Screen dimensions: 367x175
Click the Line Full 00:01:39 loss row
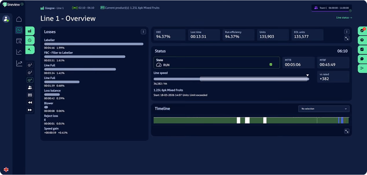coord(62,82)
